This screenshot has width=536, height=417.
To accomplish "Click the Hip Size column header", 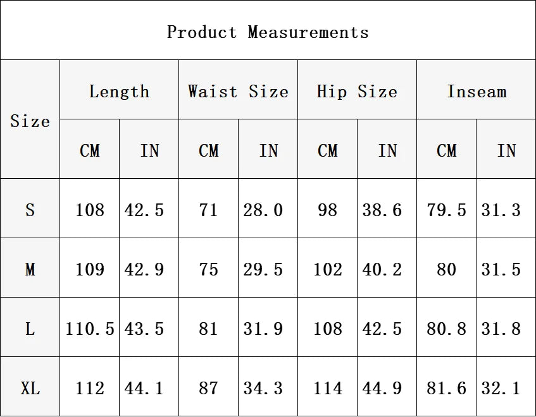I will pyautogui.click(x=357, y=90).
